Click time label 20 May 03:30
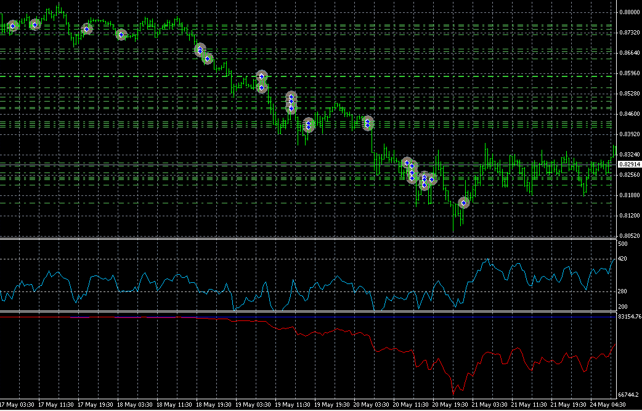 (371, 404)
